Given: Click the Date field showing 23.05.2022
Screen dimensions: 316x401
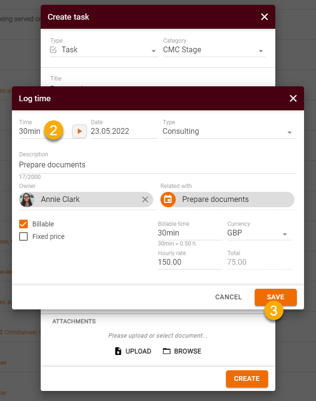Looking at the screenshot, I should click(124, 131).
